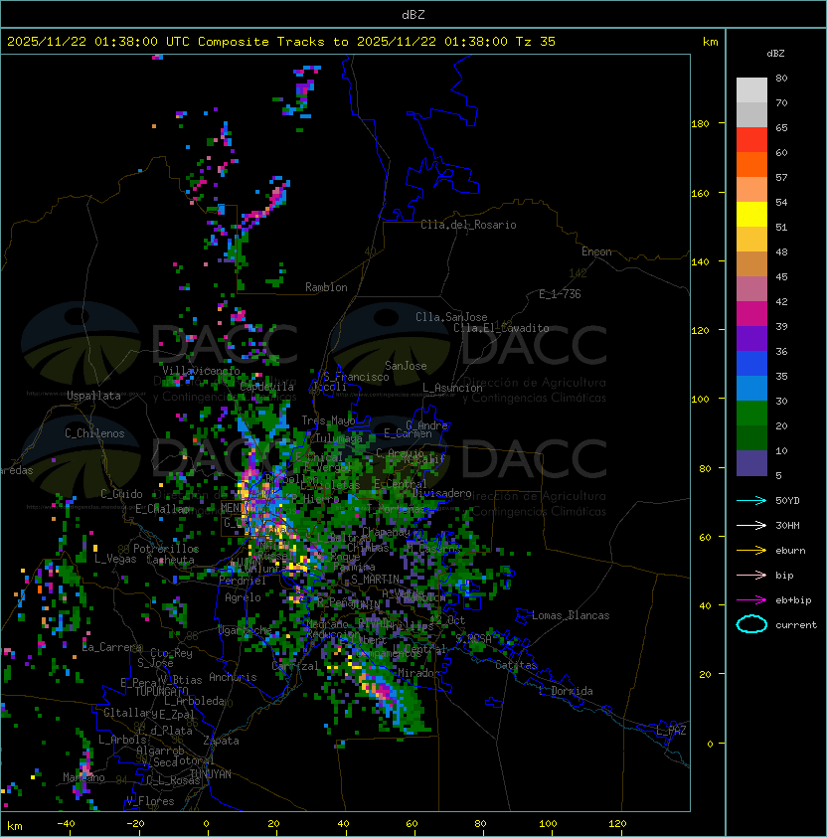This screenshot has height=837, width=827.
Task: Click the 'C_Chilenos' map label
Action: (x=94, y=433)
